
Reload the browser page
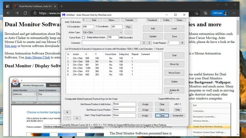pos(25,13)
